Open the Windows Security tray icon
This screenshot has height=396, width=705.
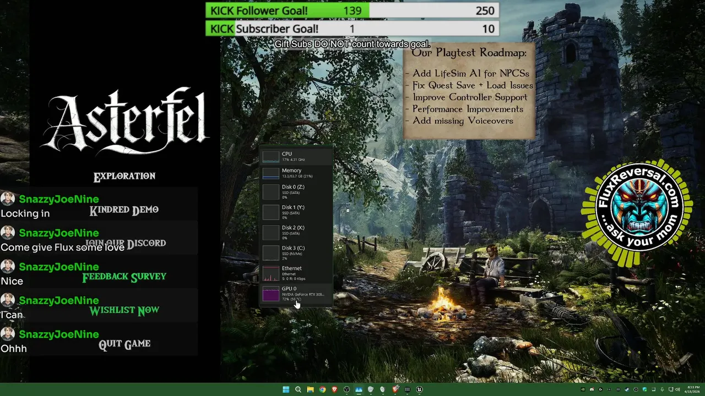click(645, 389)
